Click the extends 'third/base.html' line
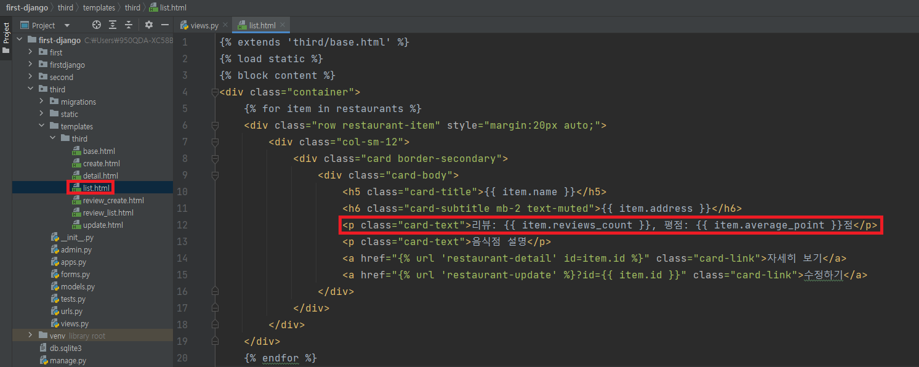 tap(315, 42)
